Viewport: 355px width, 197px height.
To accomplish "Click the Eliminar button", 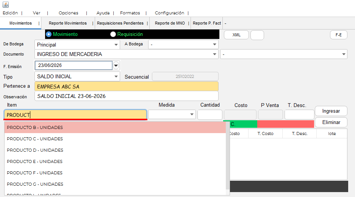I will tap(331, 122).
